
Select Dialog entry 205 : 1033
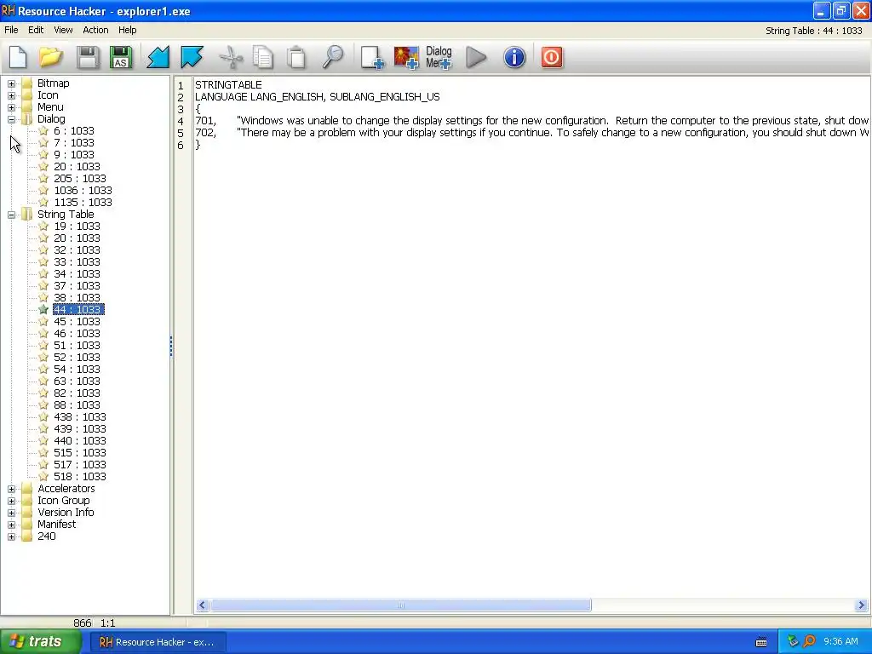coord(79,179)
